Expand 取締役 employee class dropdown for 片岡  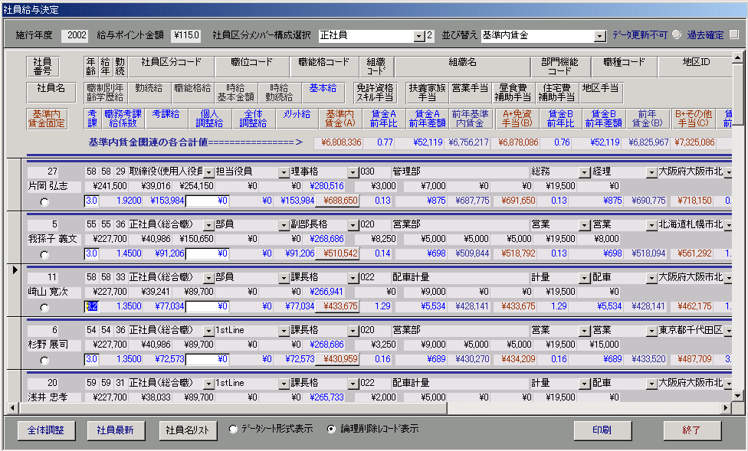(x=208, y=172)
